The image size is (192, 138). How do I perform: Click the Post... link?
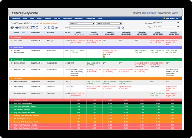[x=37, y=23]
